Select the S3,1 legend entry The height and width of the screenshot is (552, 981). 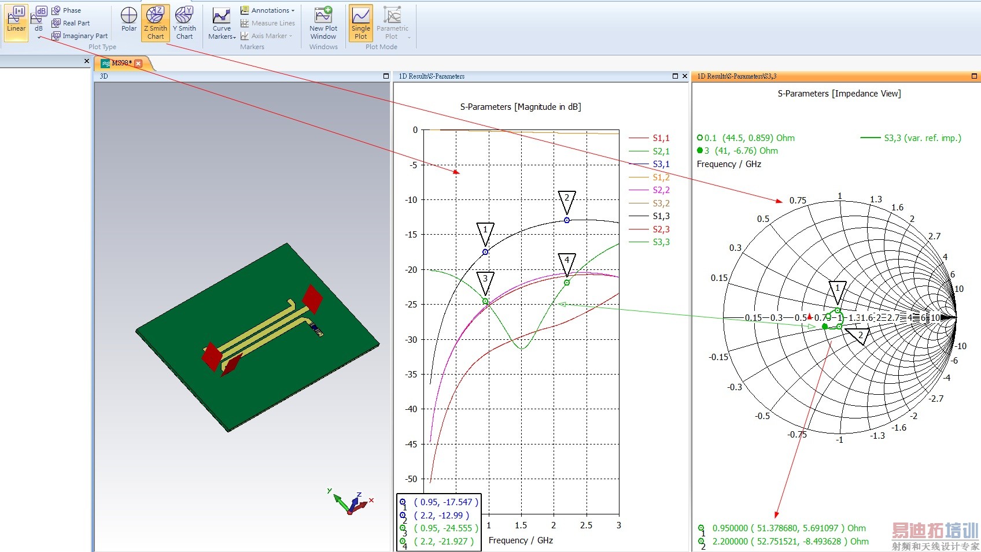pos(650,164)
